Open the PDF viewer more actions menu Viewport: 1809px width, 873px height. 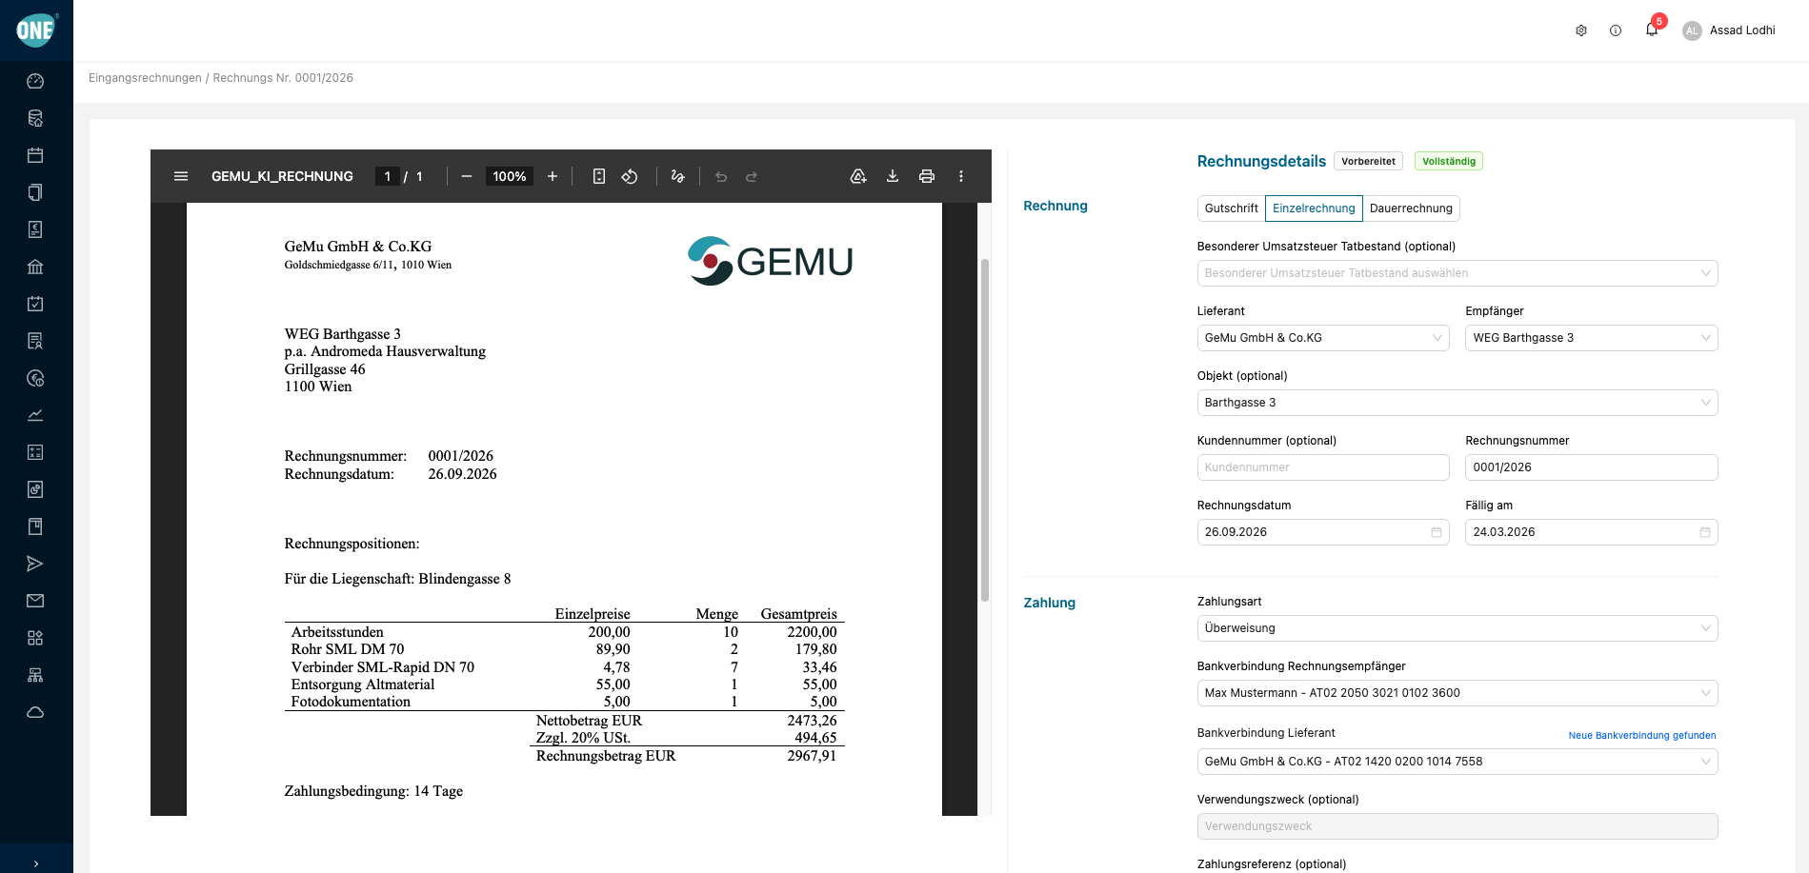tap(961, 176)
